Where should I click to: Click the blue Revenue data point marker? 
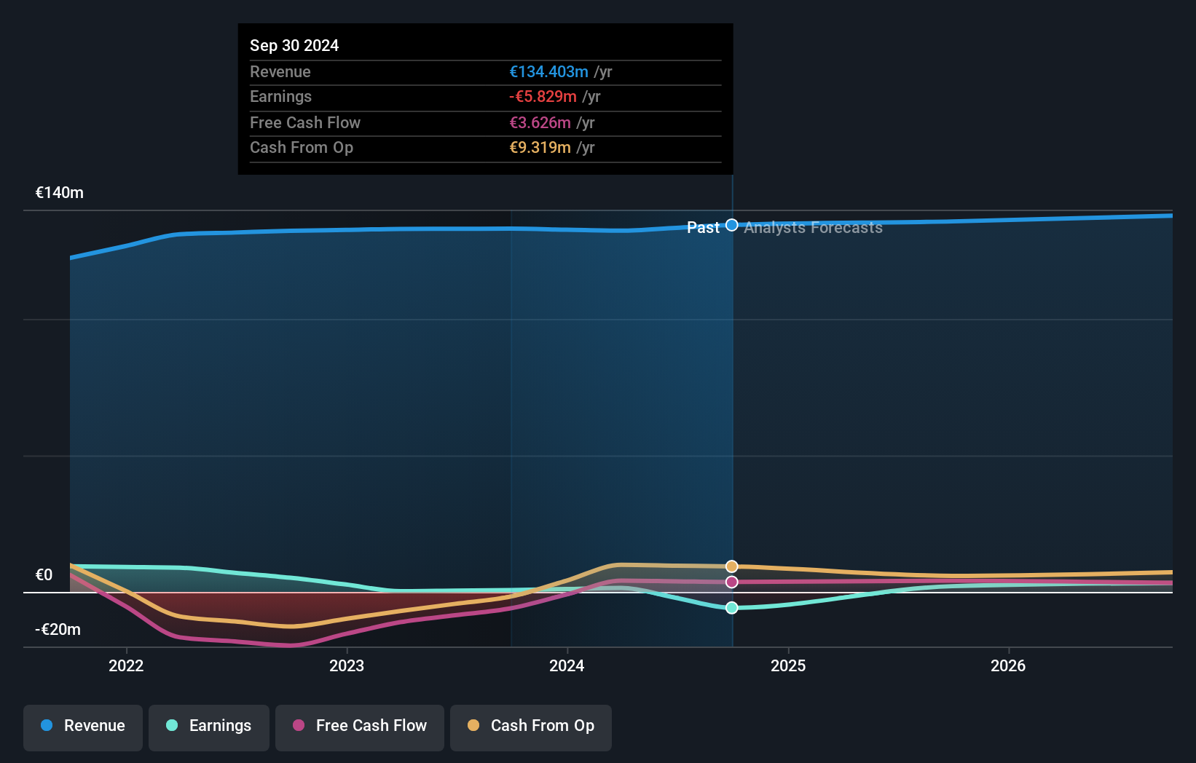pos(732,225)
